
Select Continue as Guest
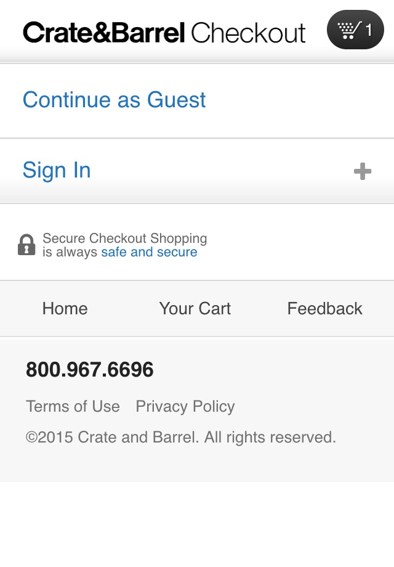tap(115, 99)
